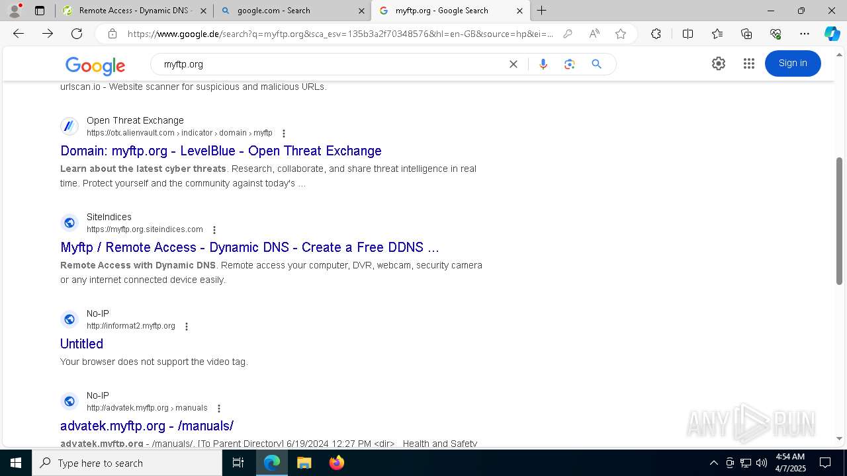Expand options for informat2.myftp.org result

point(187,327)
